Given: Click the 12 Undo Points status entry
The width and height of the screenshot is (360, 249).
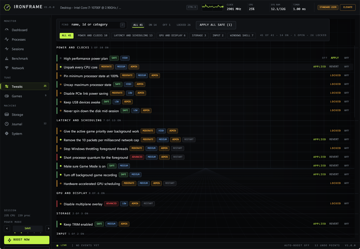Looking at the screenshot, I should click(327, 245).
